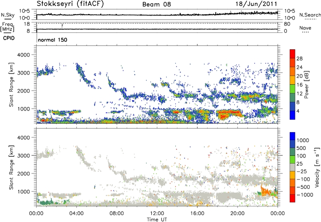321x222 pixels.
Task: Click the 'Nave' legend label
Action: [305, 28]
